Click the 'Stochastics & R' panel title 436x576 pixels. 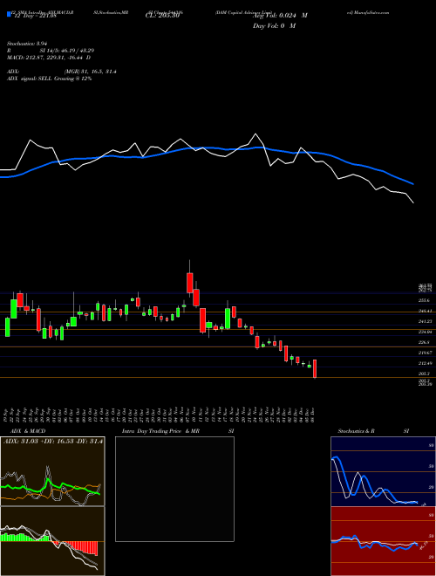pyautogui.click(x=357, y=431)
